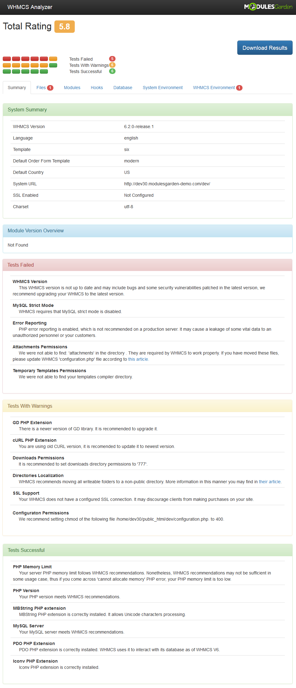Click the red badge on the Files tab
This screenshot has height=688, width=296.
(x=50, y=88)
